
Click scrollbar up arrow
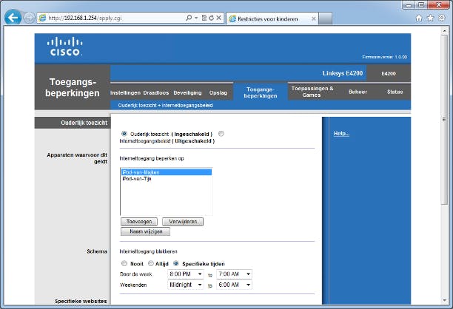[444, 30]
